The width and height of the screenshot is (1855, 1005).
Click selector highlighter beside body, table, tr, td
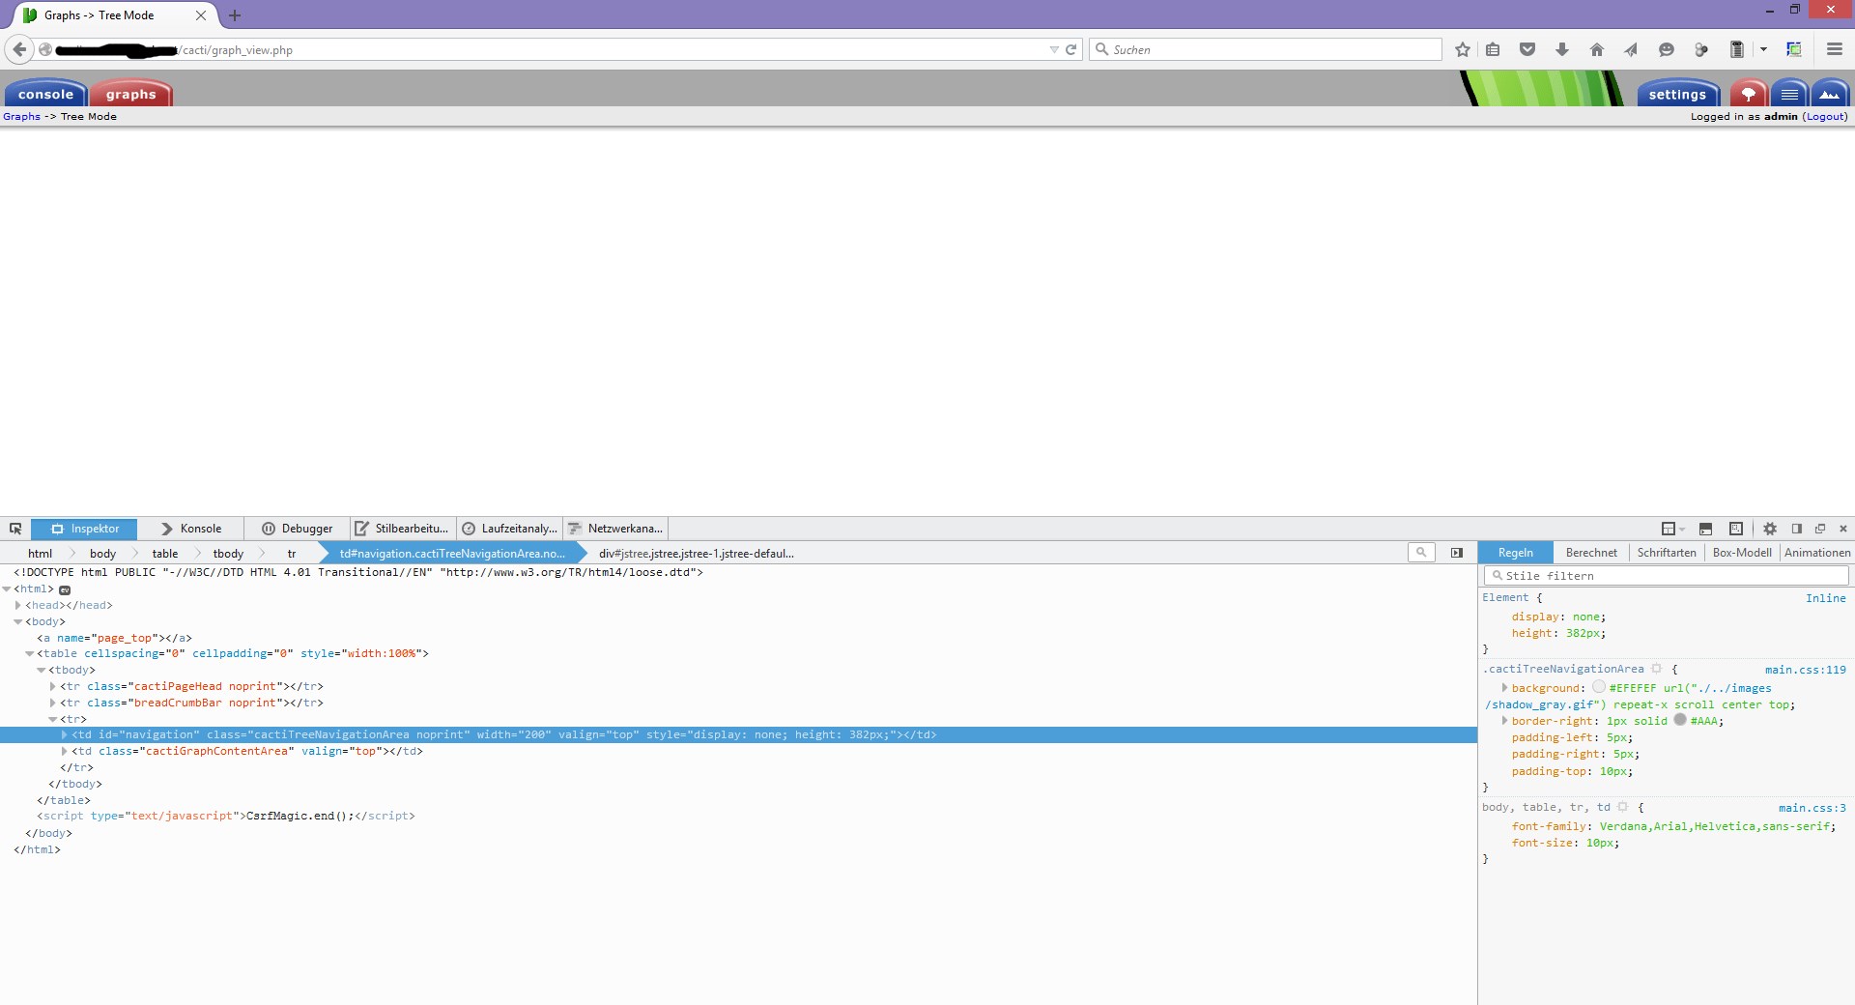[x=1623, y=807]
